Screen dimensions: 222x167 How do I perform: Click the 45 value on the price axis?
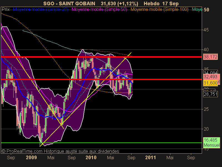[206, 30]
